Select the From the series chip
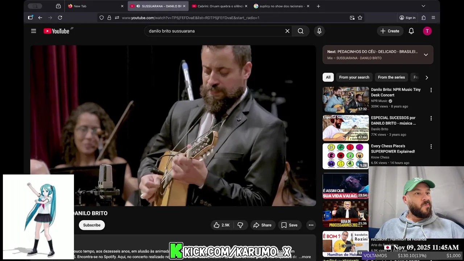This screenshot has height=261, width=464. point(391,77)
